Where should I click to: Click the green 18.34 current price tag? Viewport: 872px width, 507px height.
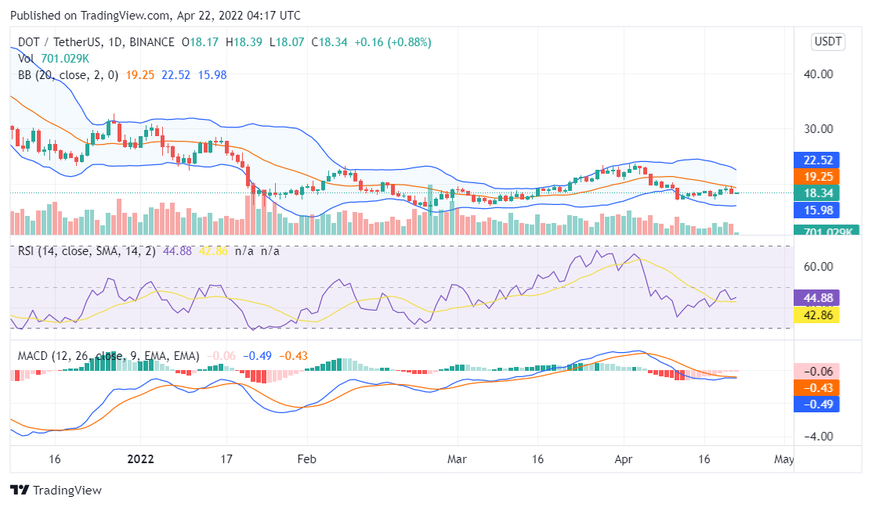point(816,193)
